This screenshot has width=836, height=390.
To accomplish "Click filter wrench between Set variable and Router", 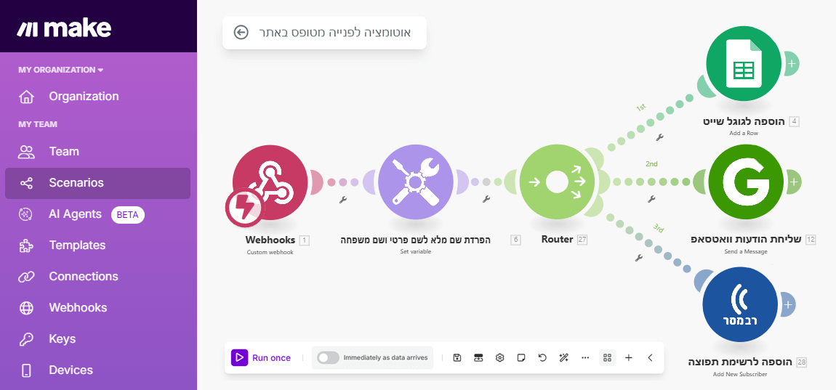I will 486,199.
